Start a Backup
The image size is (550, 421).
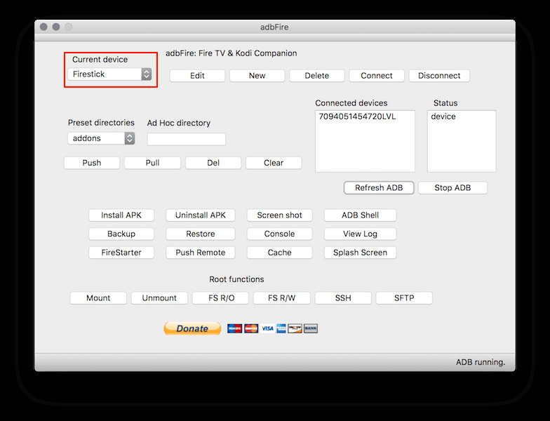coord(121,234)
